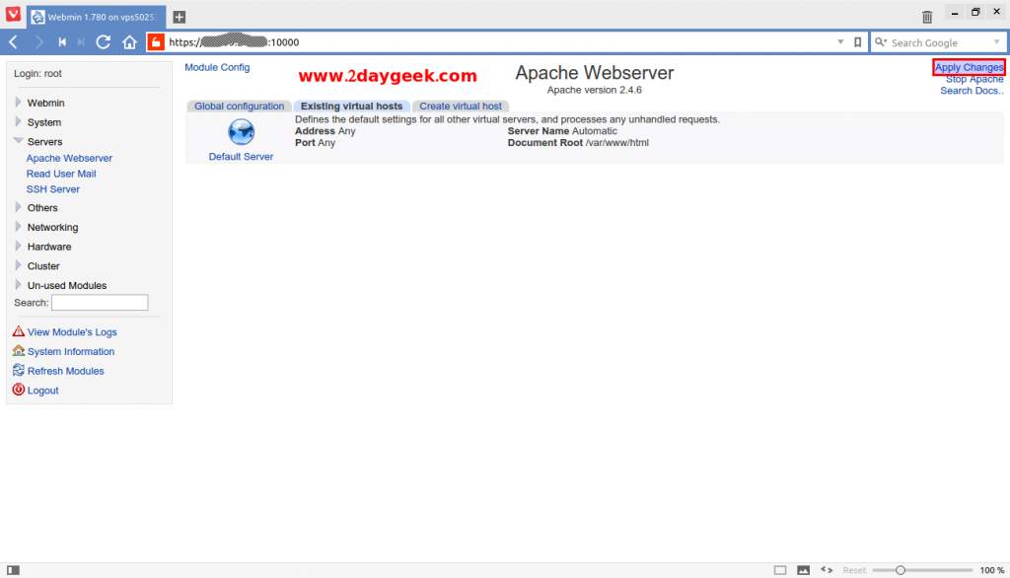Click Refresh Modules link
Screen dimensions: 1010x578
(66, 371)
